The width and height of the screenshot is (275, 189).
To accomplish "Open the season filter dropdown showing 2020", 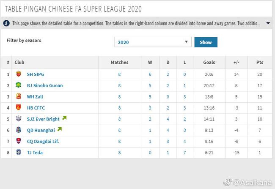I will coord(153,42).
